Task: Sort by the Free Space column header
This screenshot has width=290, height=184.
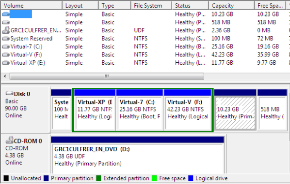Action: [270, 6]
